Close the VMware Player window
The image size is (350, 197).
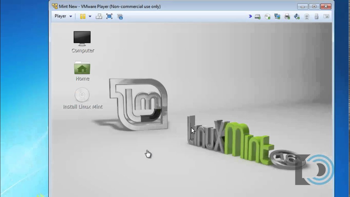click(x=326, y=6)
